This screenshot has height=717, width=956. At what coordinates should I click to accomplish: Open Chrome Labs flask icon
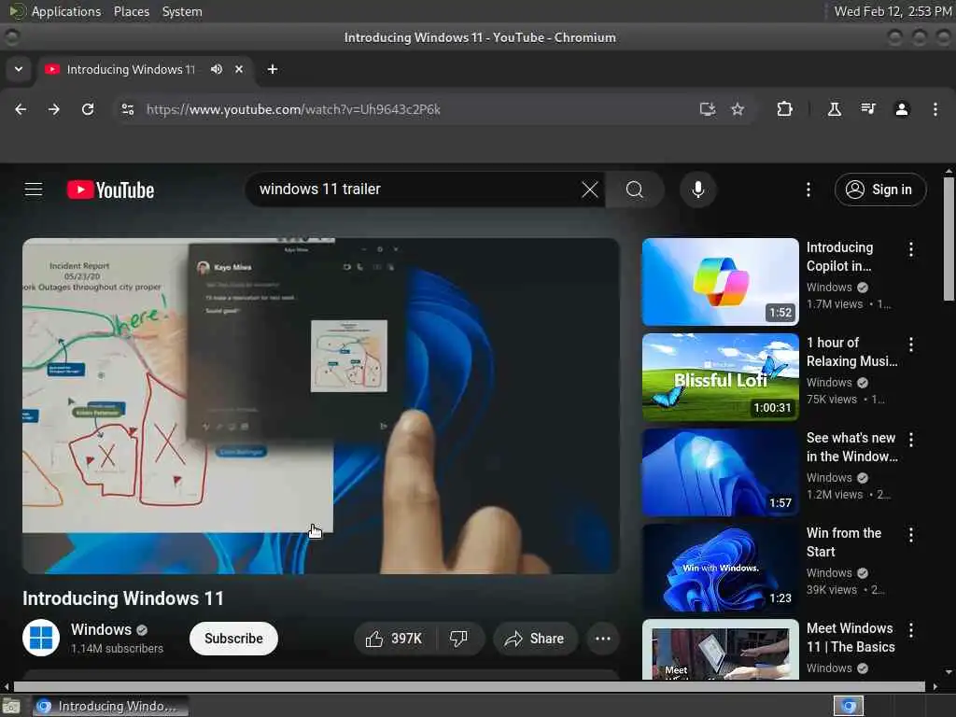point(834,109)
